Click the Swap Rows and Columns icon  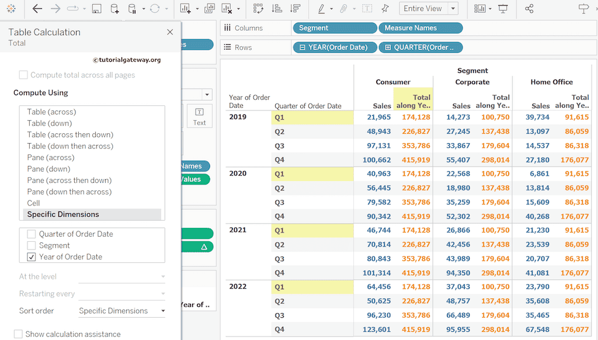coord(259,9)
